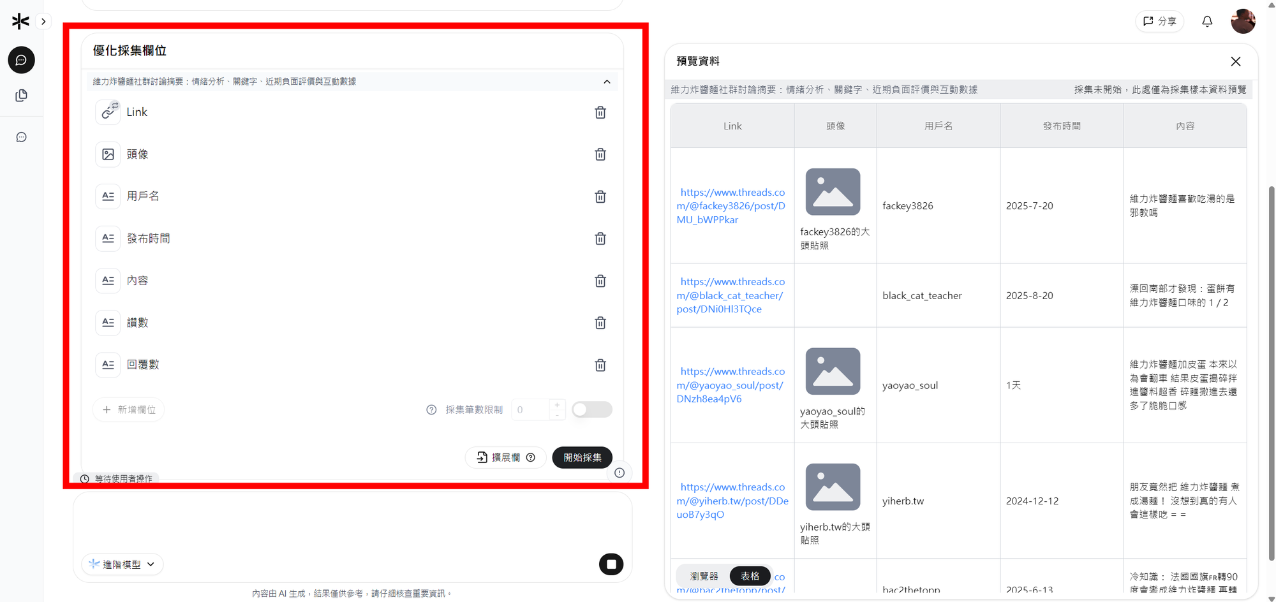Click the 內容 text type icon

click(x=108, y=281)
